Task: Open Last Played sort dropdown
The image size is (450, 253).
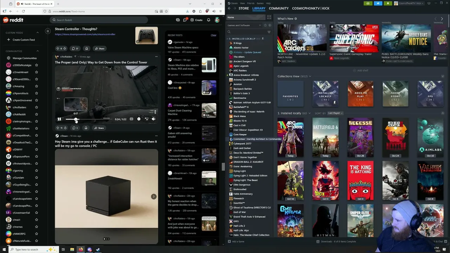Action: point(335,113)
